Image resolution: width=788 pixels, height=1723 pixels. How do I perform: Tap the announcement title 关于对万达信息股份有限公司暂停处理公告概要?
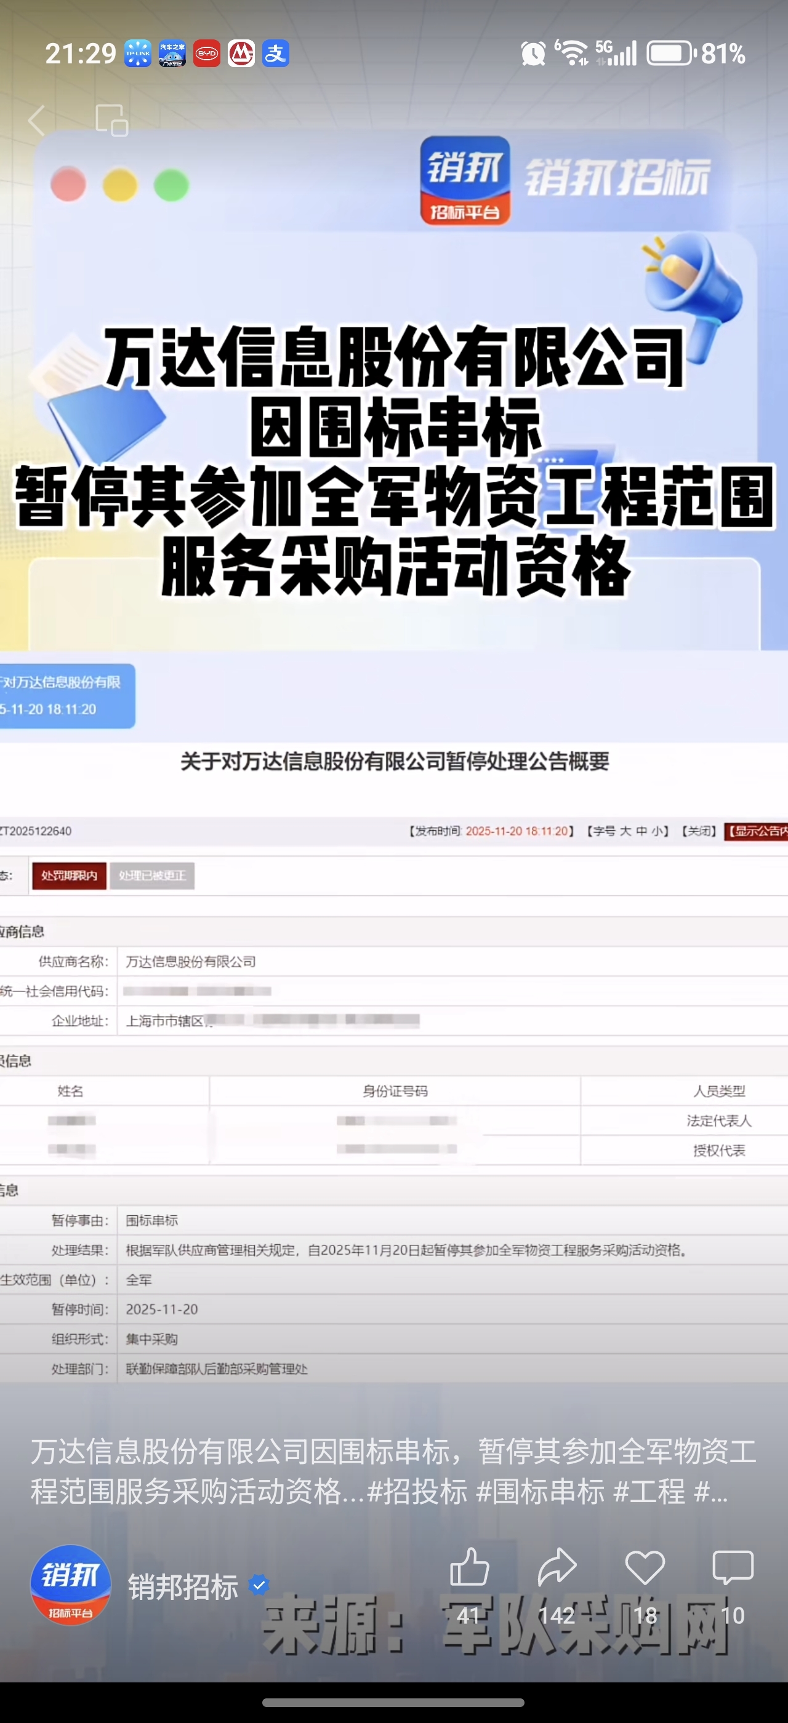[395, 761]
